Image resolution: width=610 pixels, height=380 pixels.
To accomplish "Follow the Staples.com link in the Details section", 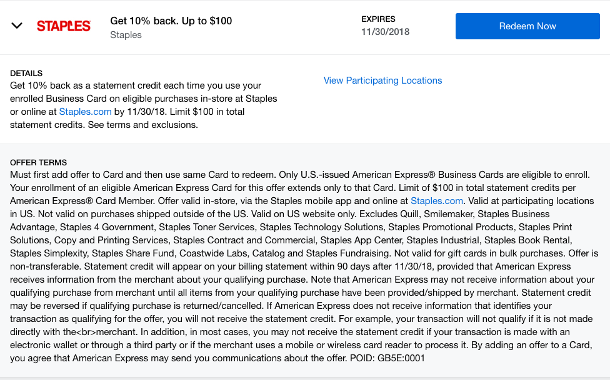I will pyautogui.click(x=85, y=112).
